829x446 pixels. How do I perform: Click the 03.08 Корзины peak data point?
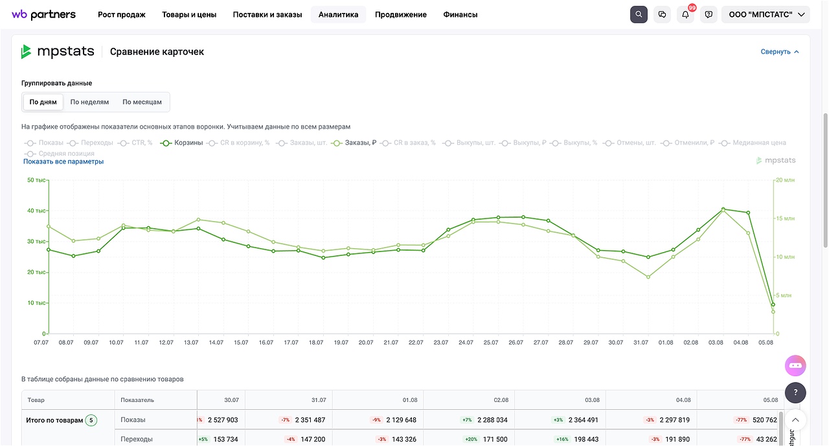(x=723, y=209)
